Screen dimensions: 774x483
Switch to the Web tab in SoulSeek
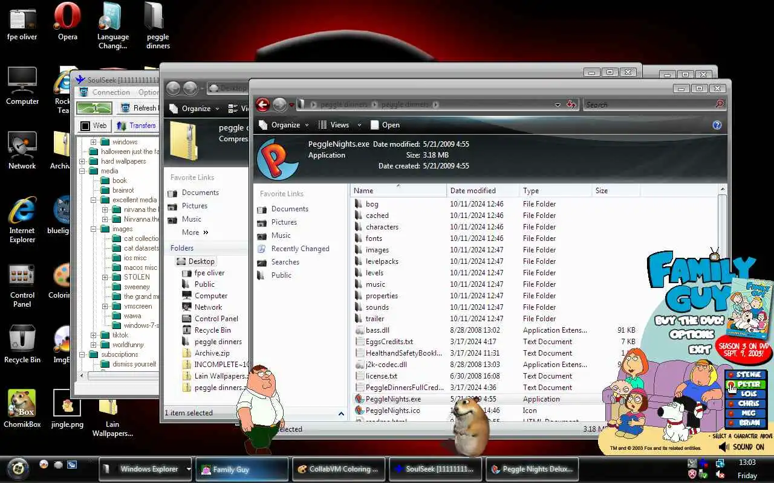pyautogui.click(x=94, y=126)
